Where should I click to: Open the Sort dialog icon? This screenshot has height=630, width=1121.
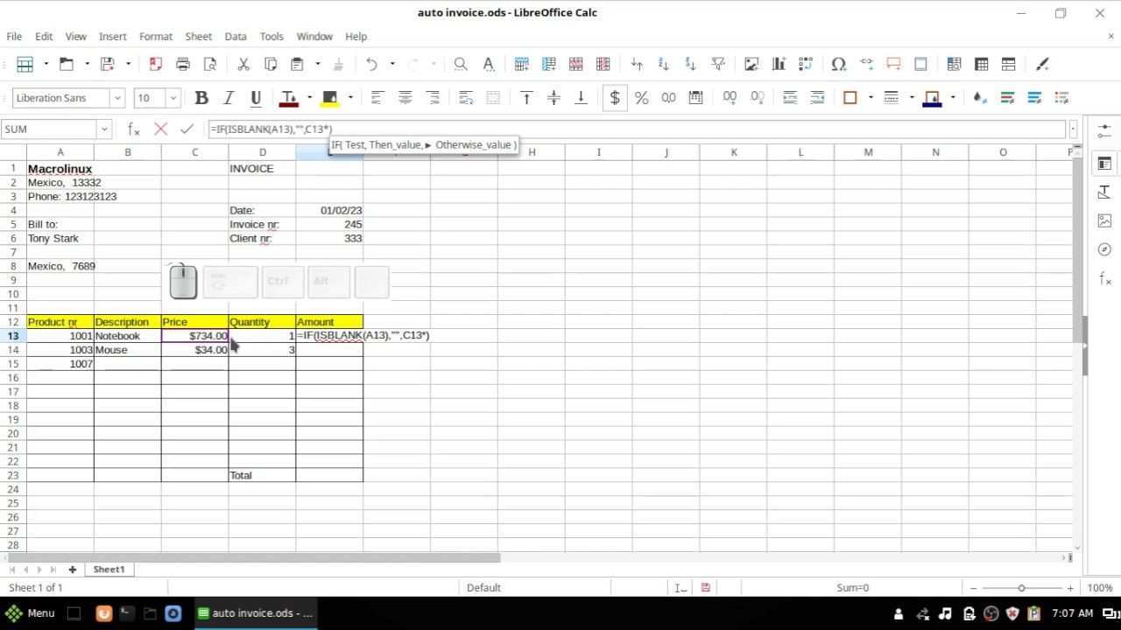click(x=637, y=64)
